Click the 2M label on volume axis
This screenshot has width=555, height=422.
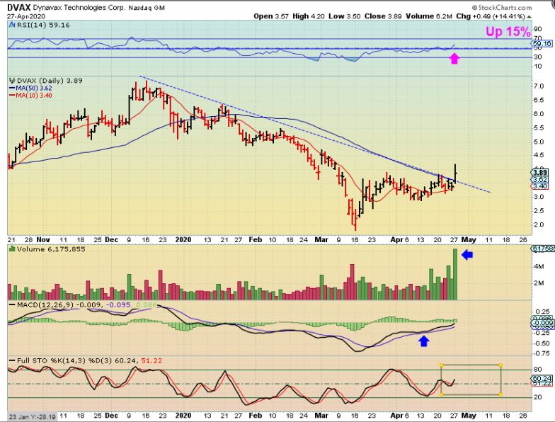pyautogui.click(x=539, y=283)
